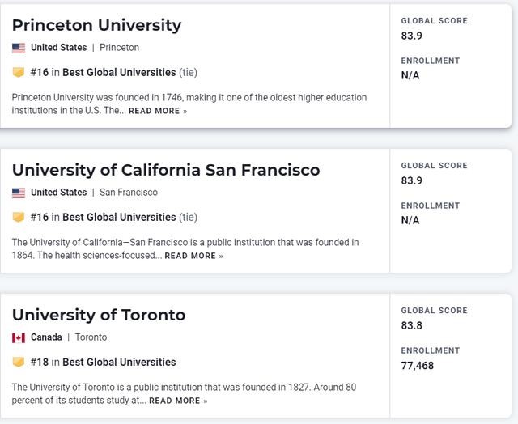The image size is (518, 424).
Task: Click Best Global Universities link under Princeton
Action: (x=119, y=72)
